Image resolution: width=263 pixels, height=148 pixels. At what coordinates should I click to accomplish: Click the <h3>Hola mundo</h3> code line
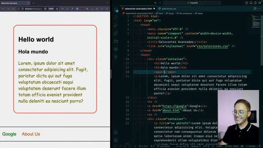pyautogui.click(x=170, y=67)
